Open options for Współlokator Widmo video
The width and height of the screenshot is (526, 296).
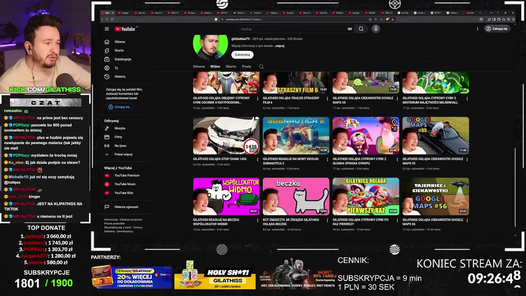(258, 220)
